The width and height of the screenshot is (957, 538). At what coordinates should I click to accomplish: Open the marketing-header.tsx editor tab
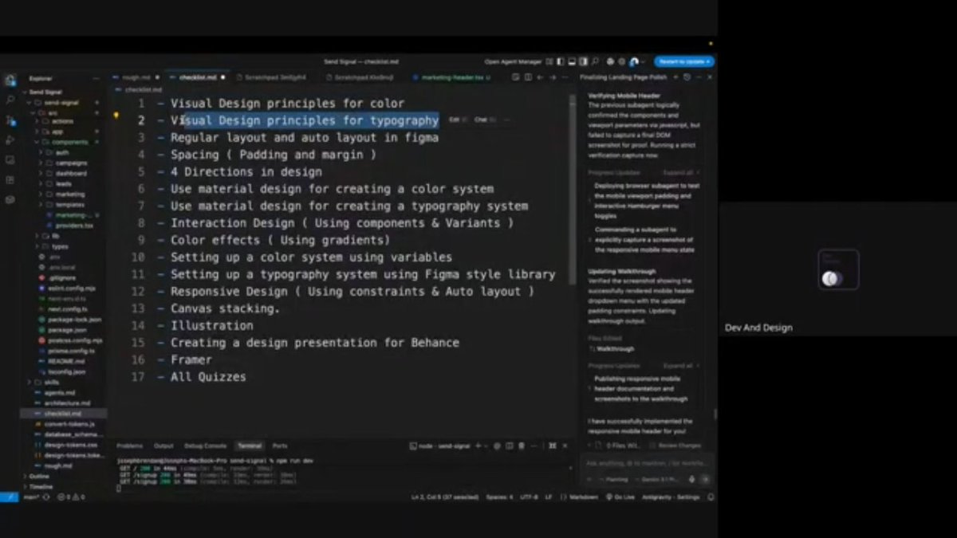coord(451,77)
